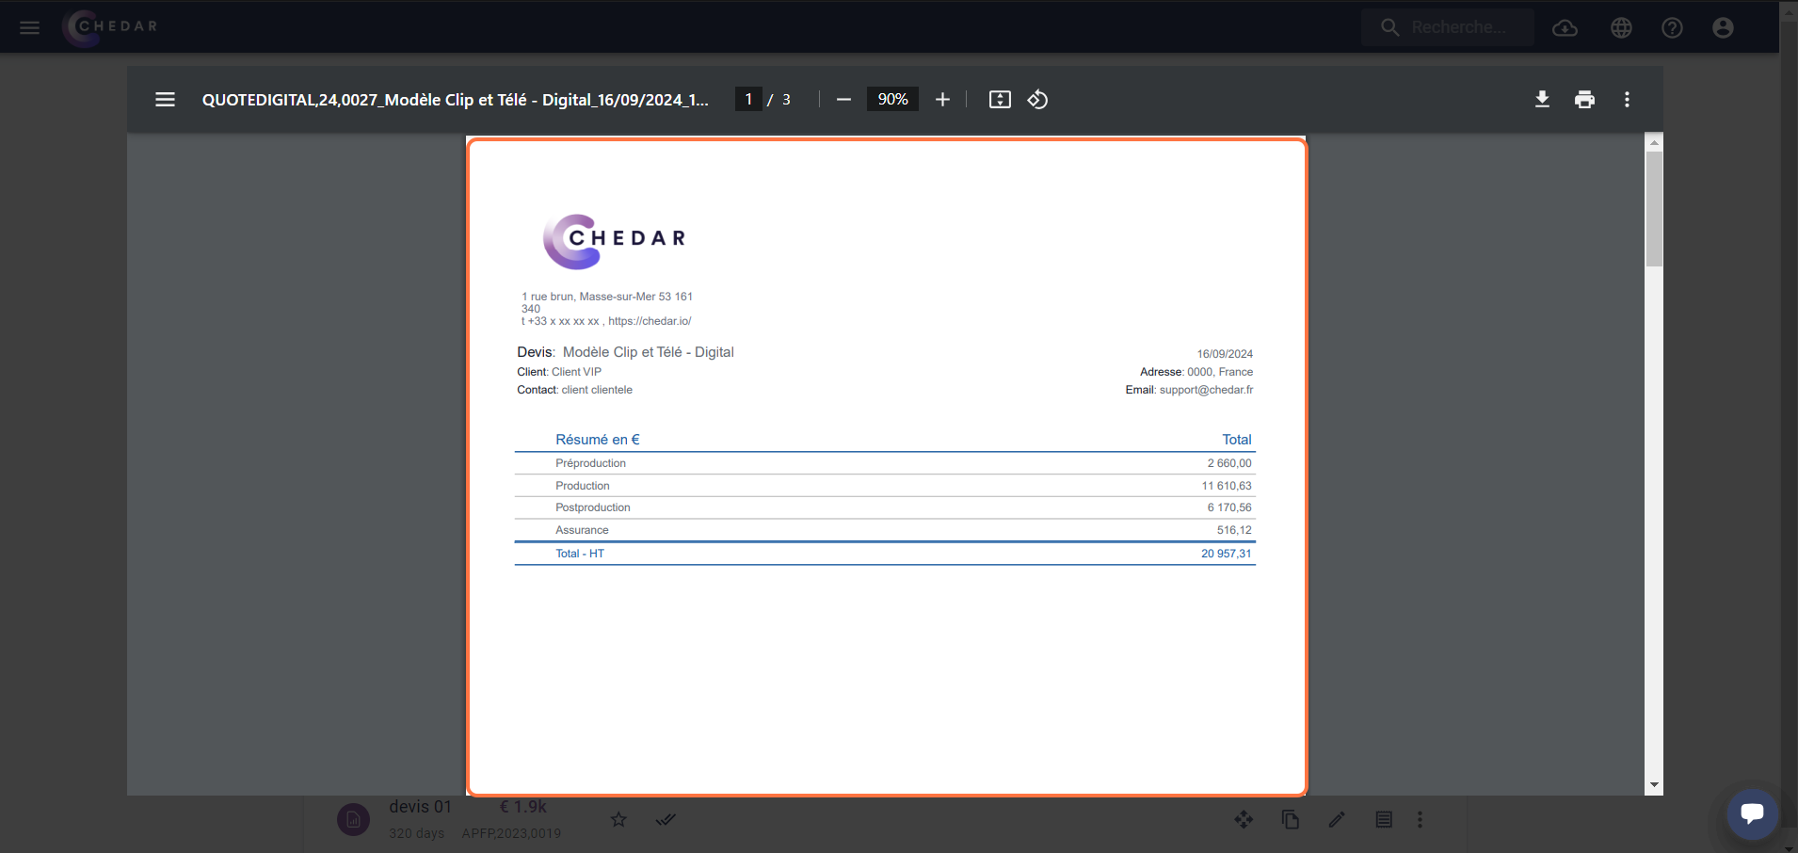Click the Recherche search field
1798x853 pixels.
tap(1448, 27)
